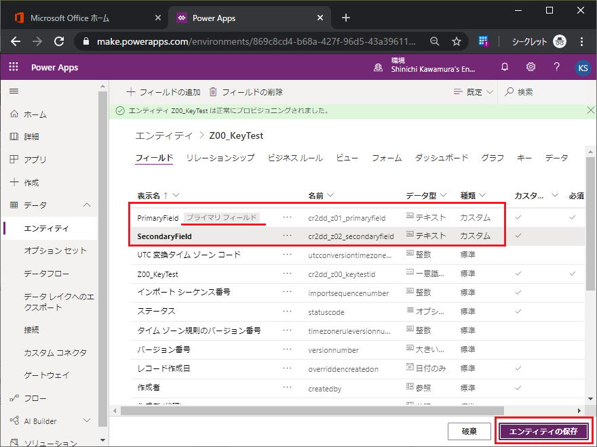
Task: Open more options for SecondaryField row
Action: pos(288,236)
